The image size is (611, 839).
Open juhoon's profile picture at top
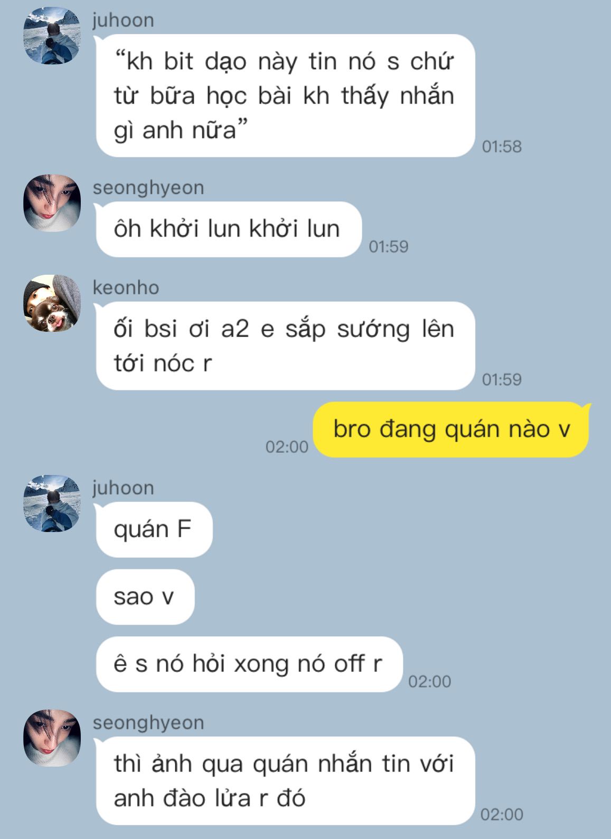click(x=52, y=35)
